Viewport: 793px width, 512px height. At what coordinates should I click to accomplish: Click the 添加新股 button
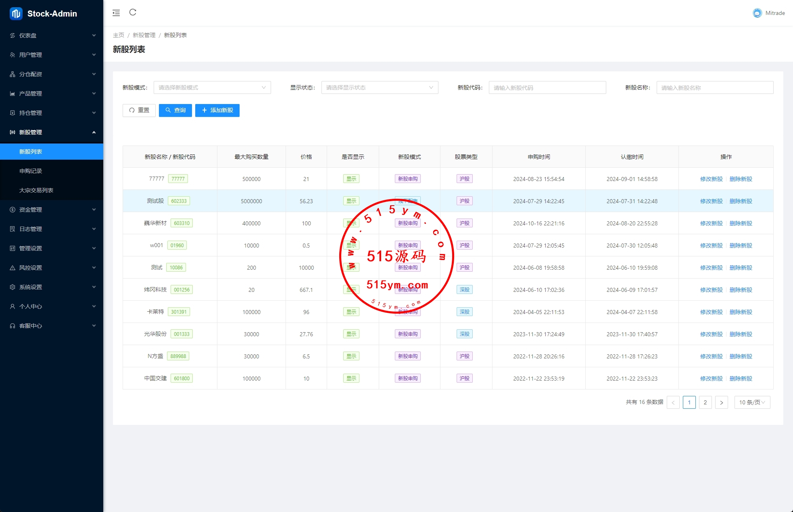pos(217,110)
